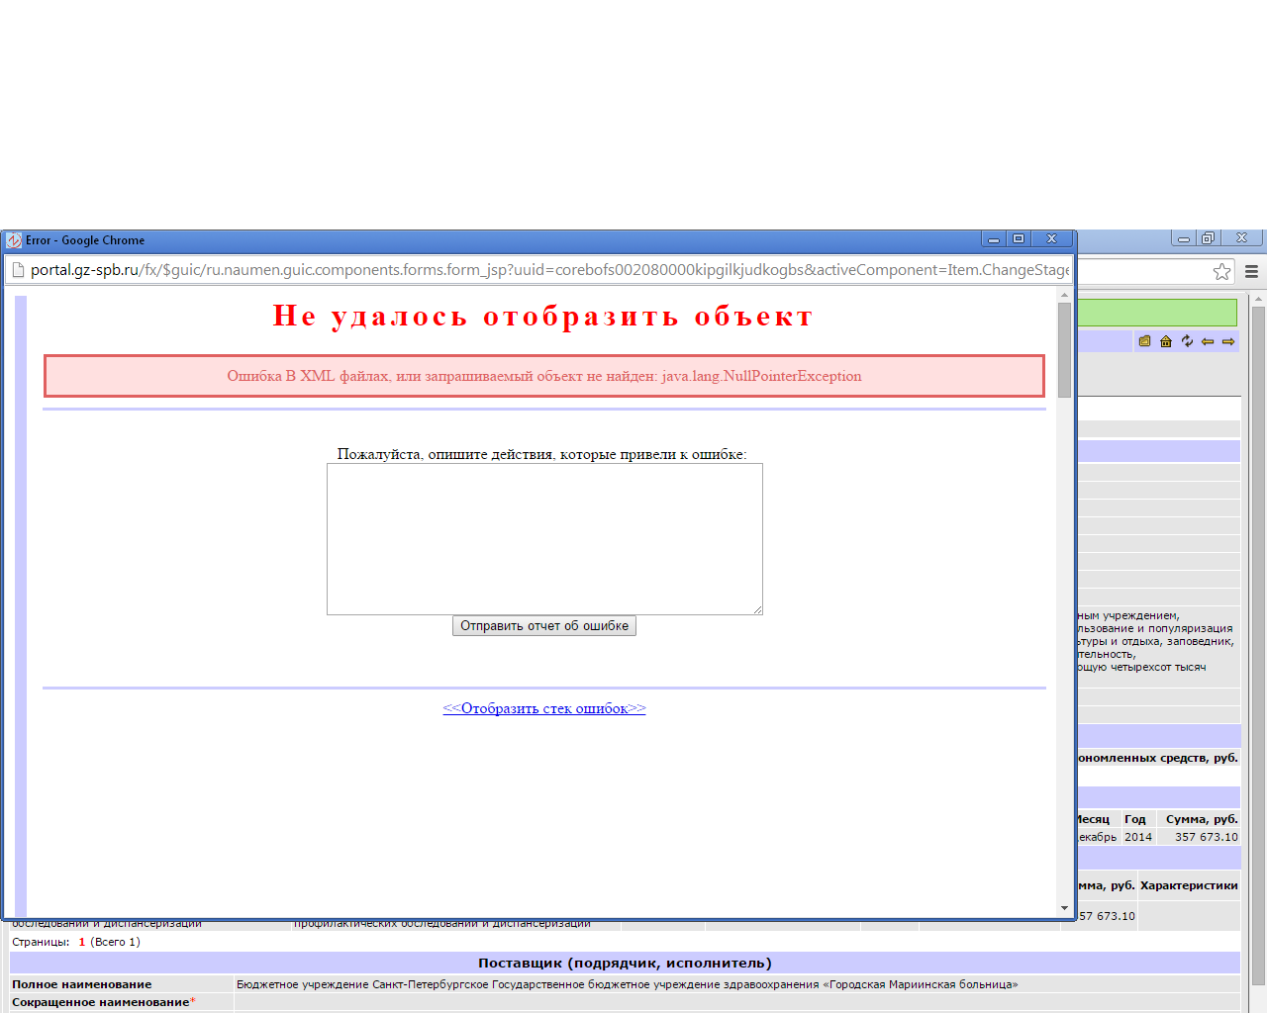Image resolution: width=1267 pixels, height=1013 pixels.
Task: Click the 'Характеристики' column header
Action: (x=1189, y=885)
